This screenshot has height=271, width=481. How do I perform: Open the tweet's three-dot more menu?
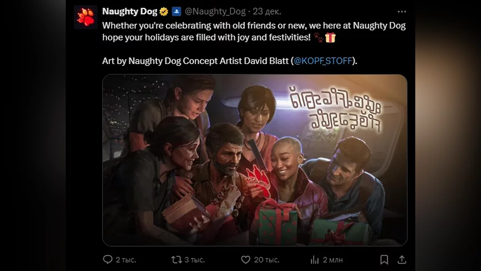click(x=401, y=12)
